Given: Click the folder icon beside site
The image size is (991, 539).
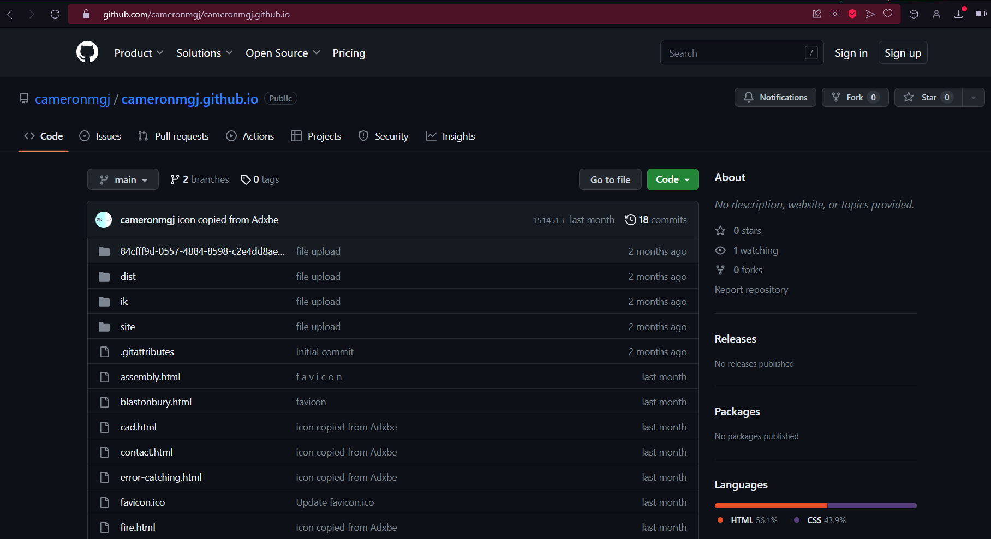Looking at the screenshot, I should click(104, 327).
